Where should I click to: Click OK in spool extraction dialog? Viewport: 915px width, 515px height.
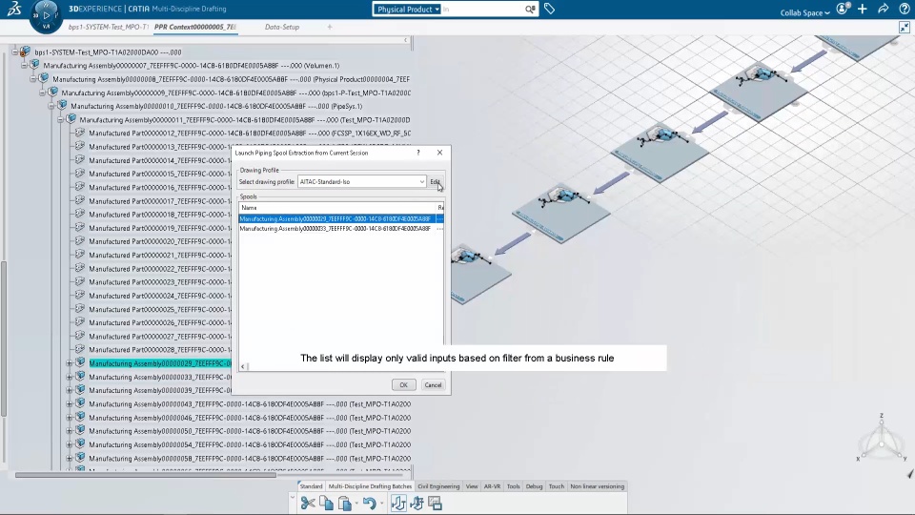[x=403, y=384]
